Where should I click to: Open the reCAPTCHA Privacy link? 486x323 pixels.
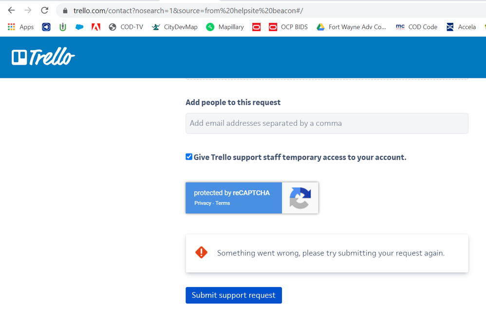(203, 203)
